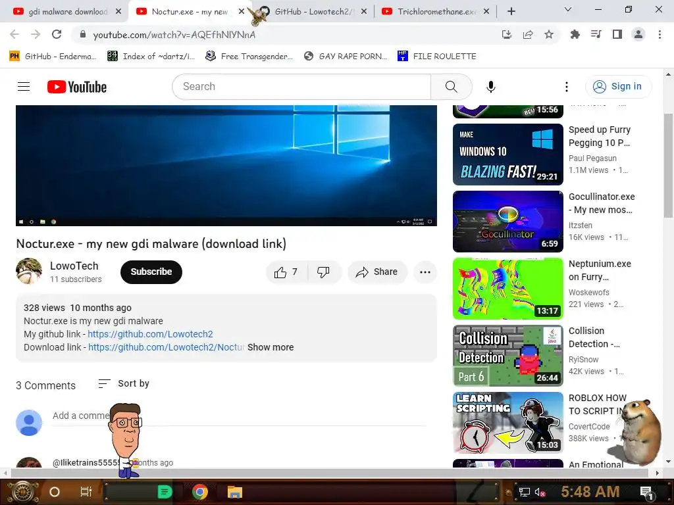
Task: Switch to GitHub - Lowotech2 tab
Action: coord(313,12)
